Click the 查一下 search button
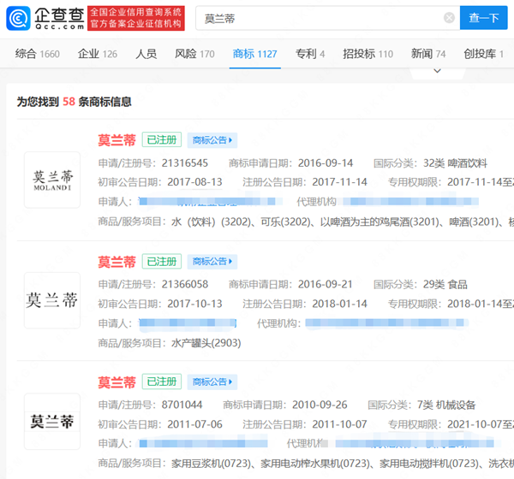This screenshot has height=479, width=514. coord(485,18)
